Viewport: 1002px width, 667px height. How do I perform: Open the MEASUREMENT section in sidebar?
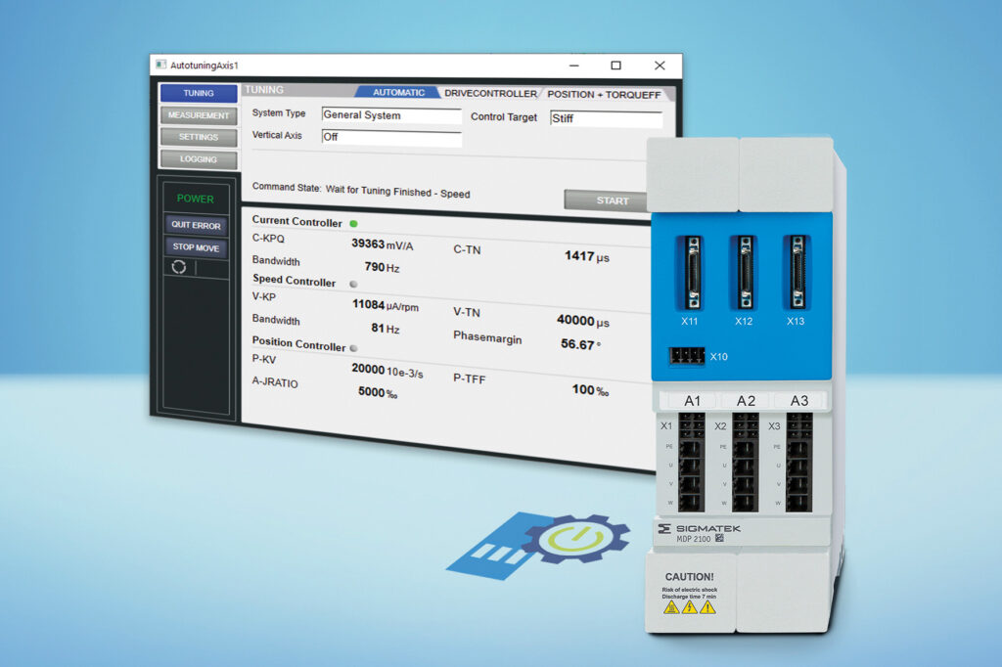point(198,115)
